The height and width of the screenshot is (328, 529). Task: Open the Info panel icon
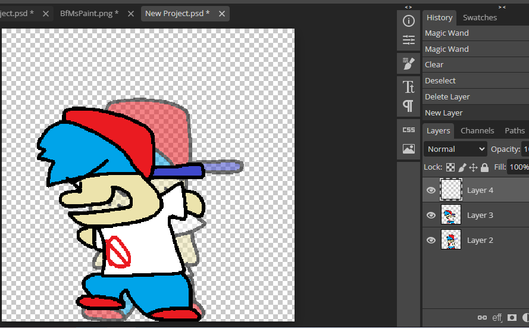click(409, 21)
